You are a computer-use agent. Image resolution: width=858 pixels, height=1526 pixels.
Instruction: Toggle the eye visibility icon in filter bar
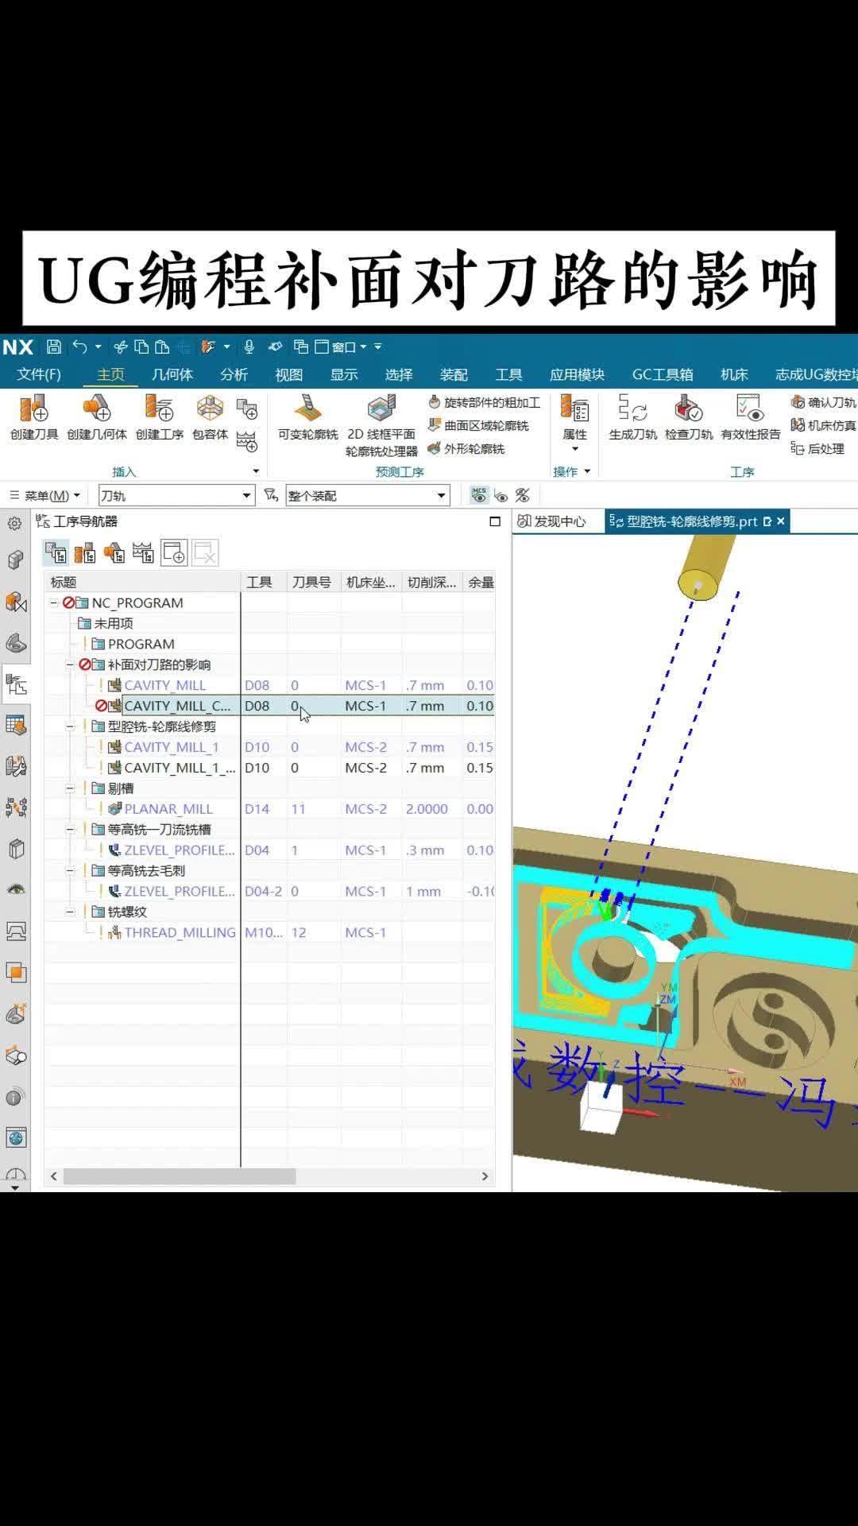pos(501,496)
